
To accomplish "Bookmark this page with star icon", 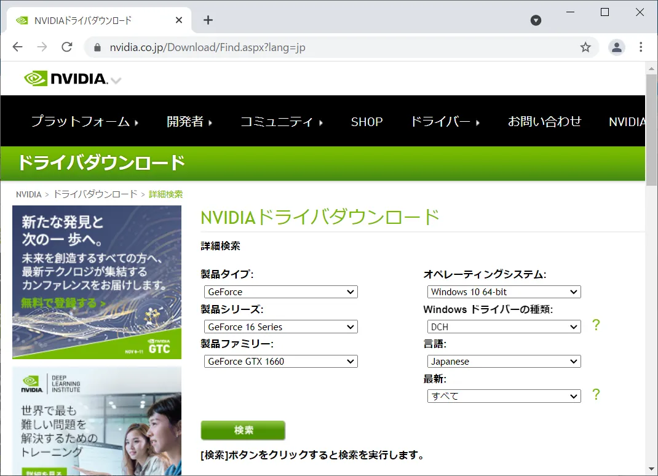I will coord(585,47).
